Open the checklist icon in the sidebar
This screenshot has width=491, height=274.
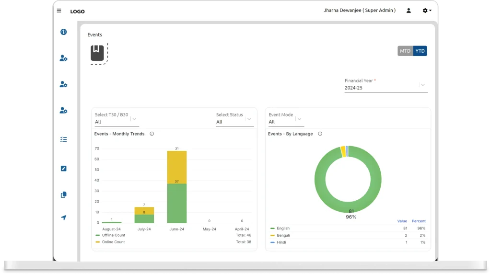pos(63,139)
